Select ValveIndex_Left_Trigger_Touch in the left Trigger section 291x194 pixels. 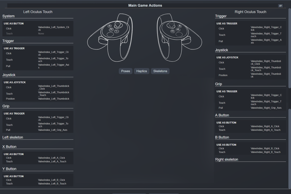point(53,60)
